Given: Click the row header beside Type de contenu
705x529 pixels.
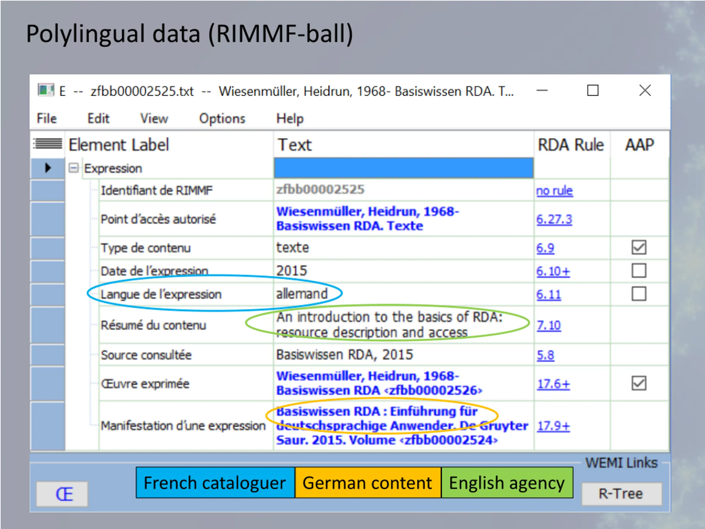Looking at the screenshot, I should [x=47, y=247].
